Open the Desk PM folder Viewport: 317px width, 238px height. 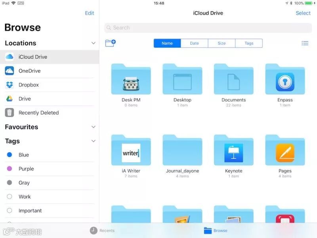pyautogui.click(x=131, y=79)
